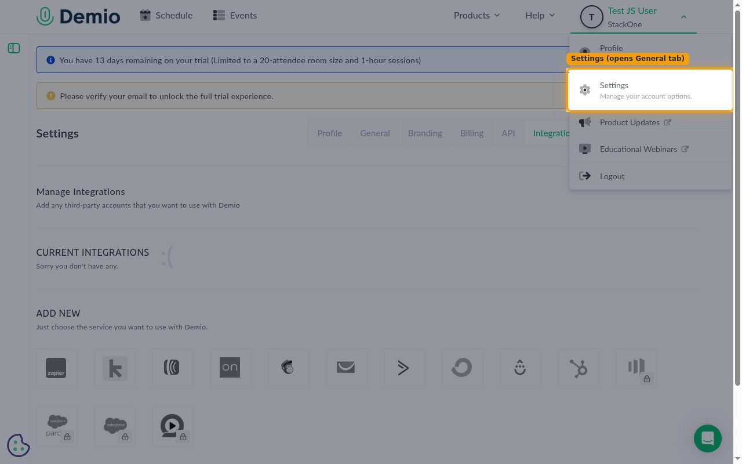Switch to the Billing tab
The height and width of the screenshot is (464, 742).
point(472,133)
